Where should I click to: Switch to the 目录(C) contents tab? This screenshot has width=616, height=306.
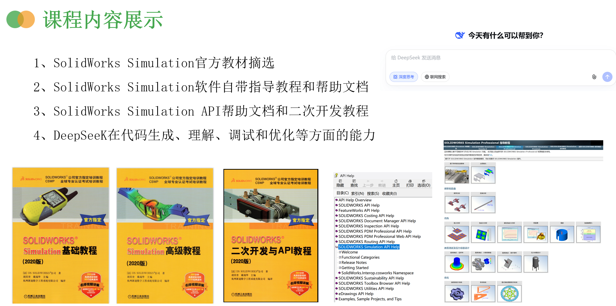coord(342,193)
